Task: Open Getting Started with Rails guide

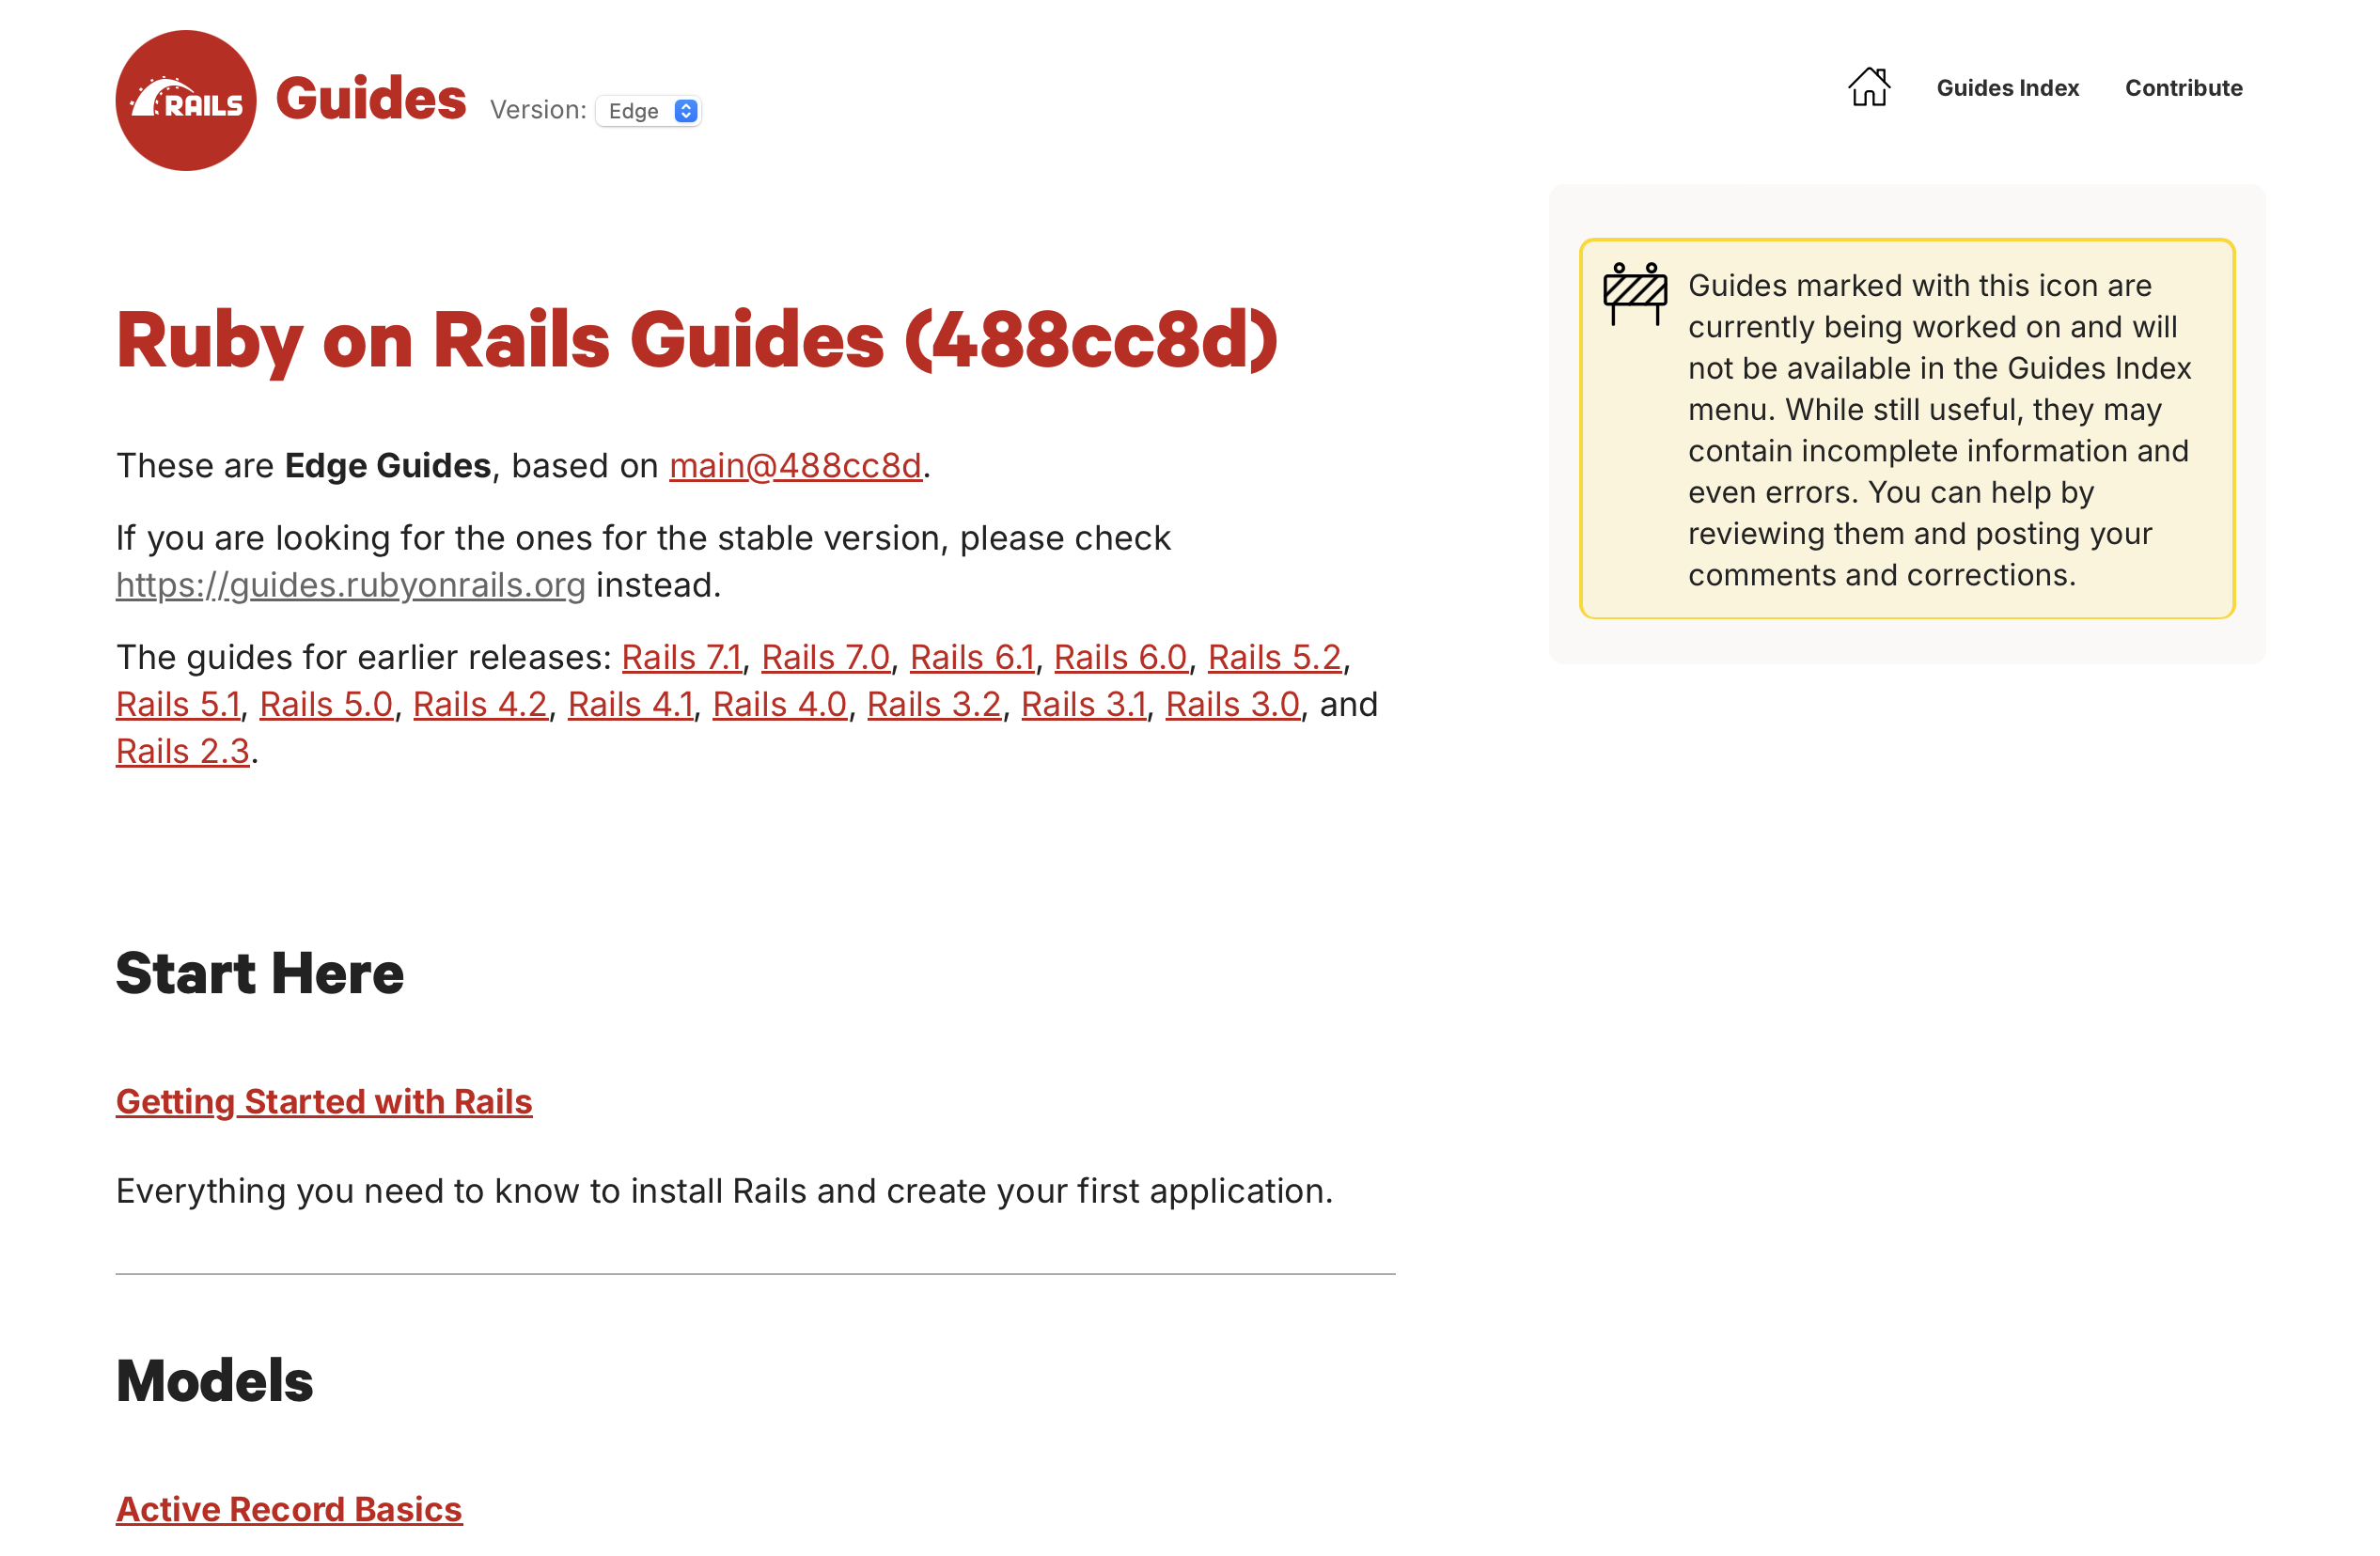Action: coord(323,1101)
